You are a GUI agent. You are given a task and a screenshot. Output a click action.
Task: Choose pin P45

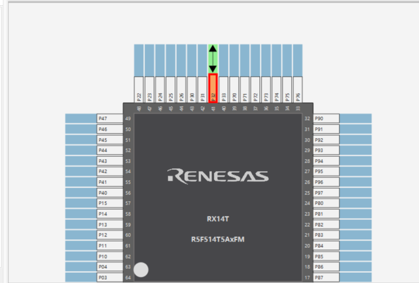[x=110, y=140]
